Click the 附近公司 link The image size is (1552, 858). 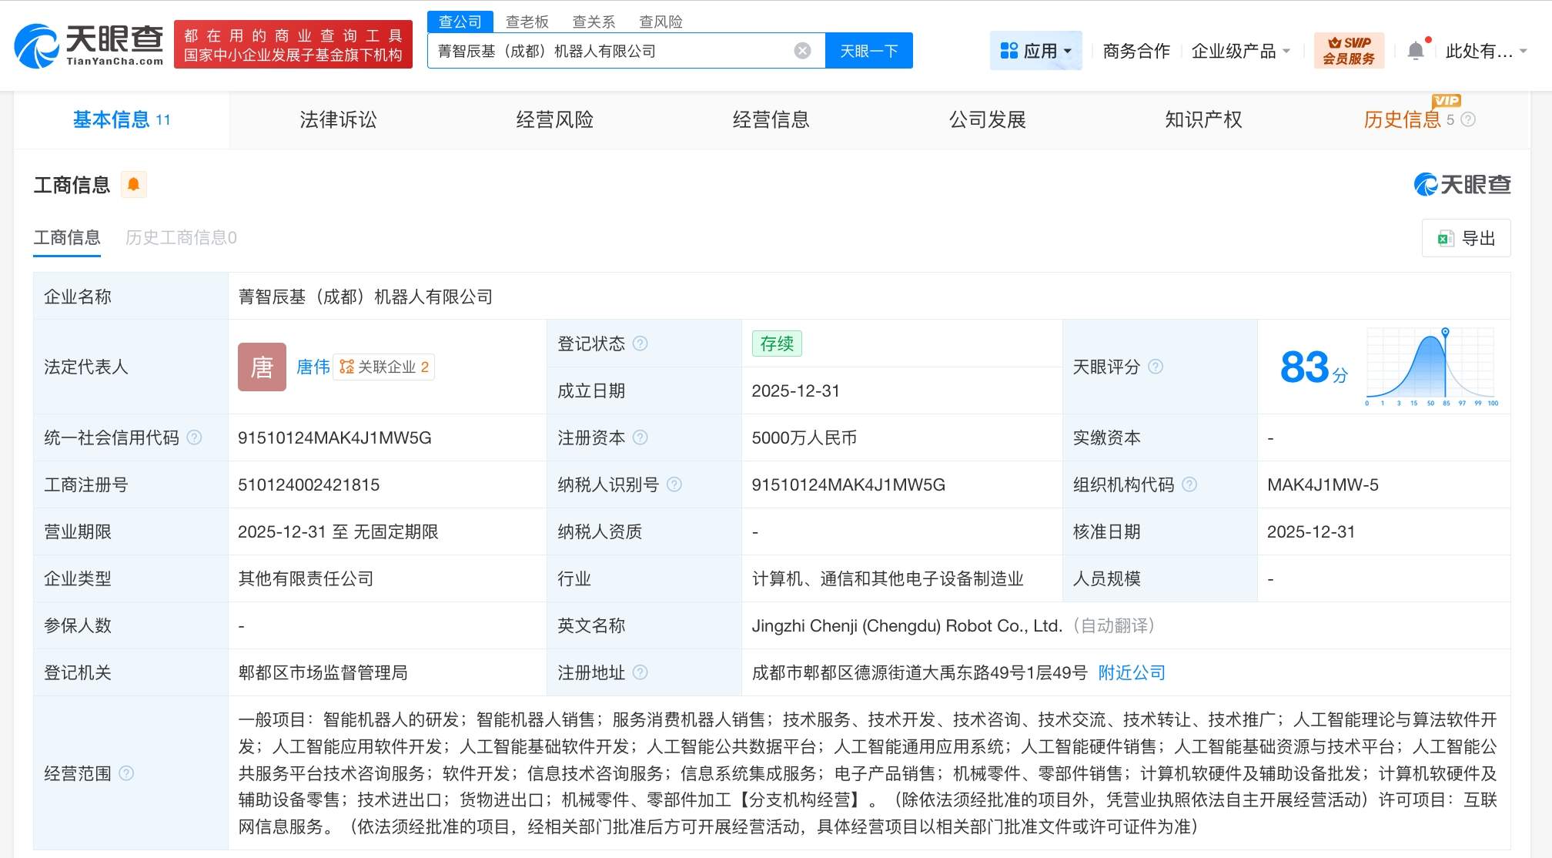1130,672
